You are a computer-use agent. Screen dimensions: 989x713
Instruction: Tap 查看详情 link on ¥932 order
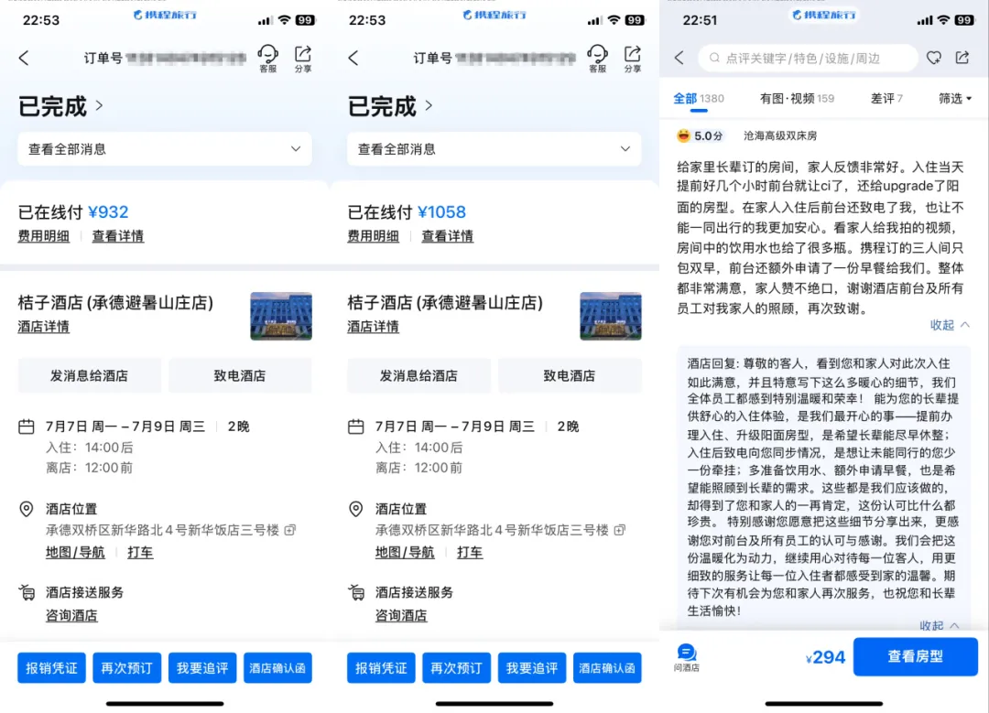point(118,236)
